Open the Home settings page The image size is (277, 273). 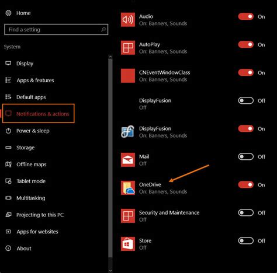click(x=23, y=13)
